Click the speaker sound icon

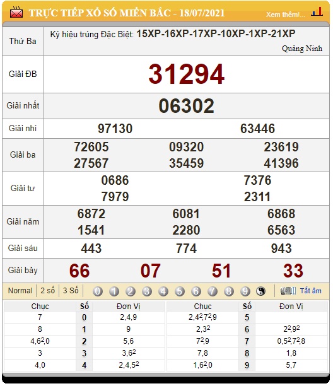pos(288,291)
